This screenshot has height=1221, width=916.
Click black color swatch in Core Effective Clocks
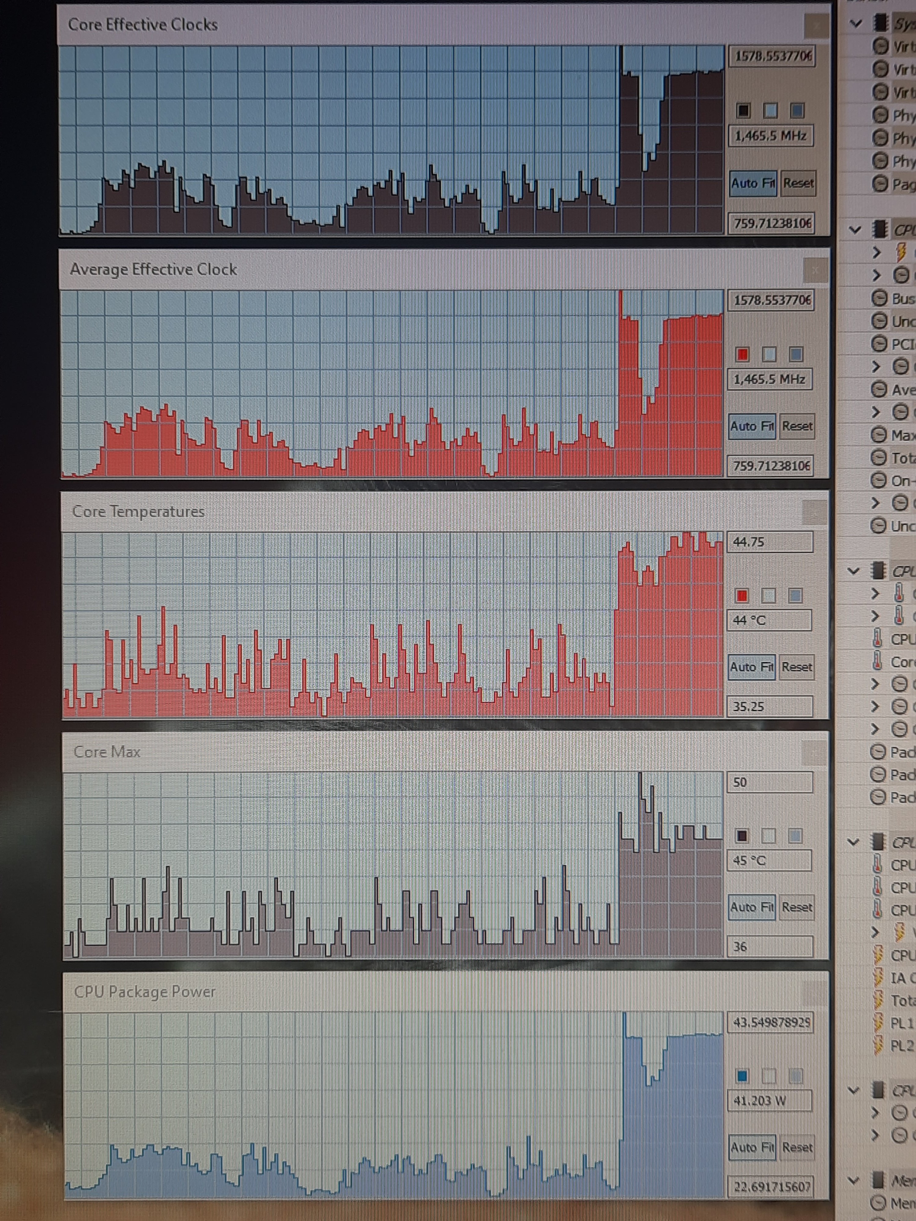pyautogui.click(x=743, y=111)
